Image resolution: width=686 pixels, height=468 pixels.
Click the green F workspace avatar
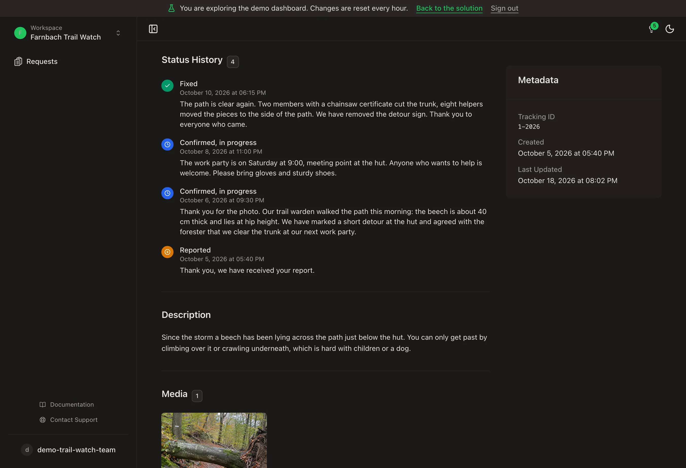pyautogui.click(x=20, y=33)
